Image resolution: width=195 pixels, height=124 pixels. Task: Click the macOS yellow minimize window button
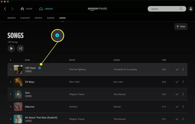coord(5,2)
